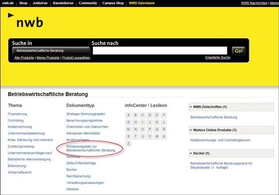Select letter M in the Lexikon
Screen dimensions: 279x195
point(128,129)
